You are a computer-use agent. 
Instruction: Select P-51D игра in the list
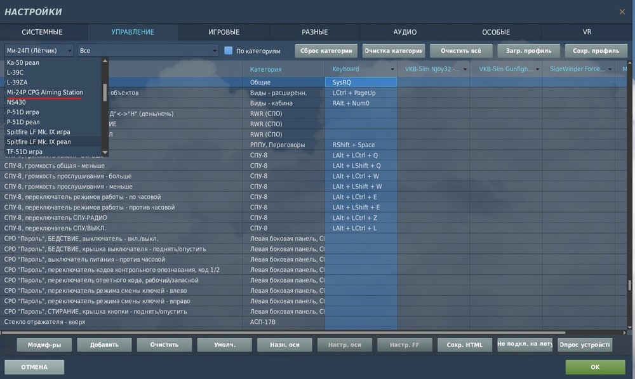pyautogui.click(x=53, y=112)
